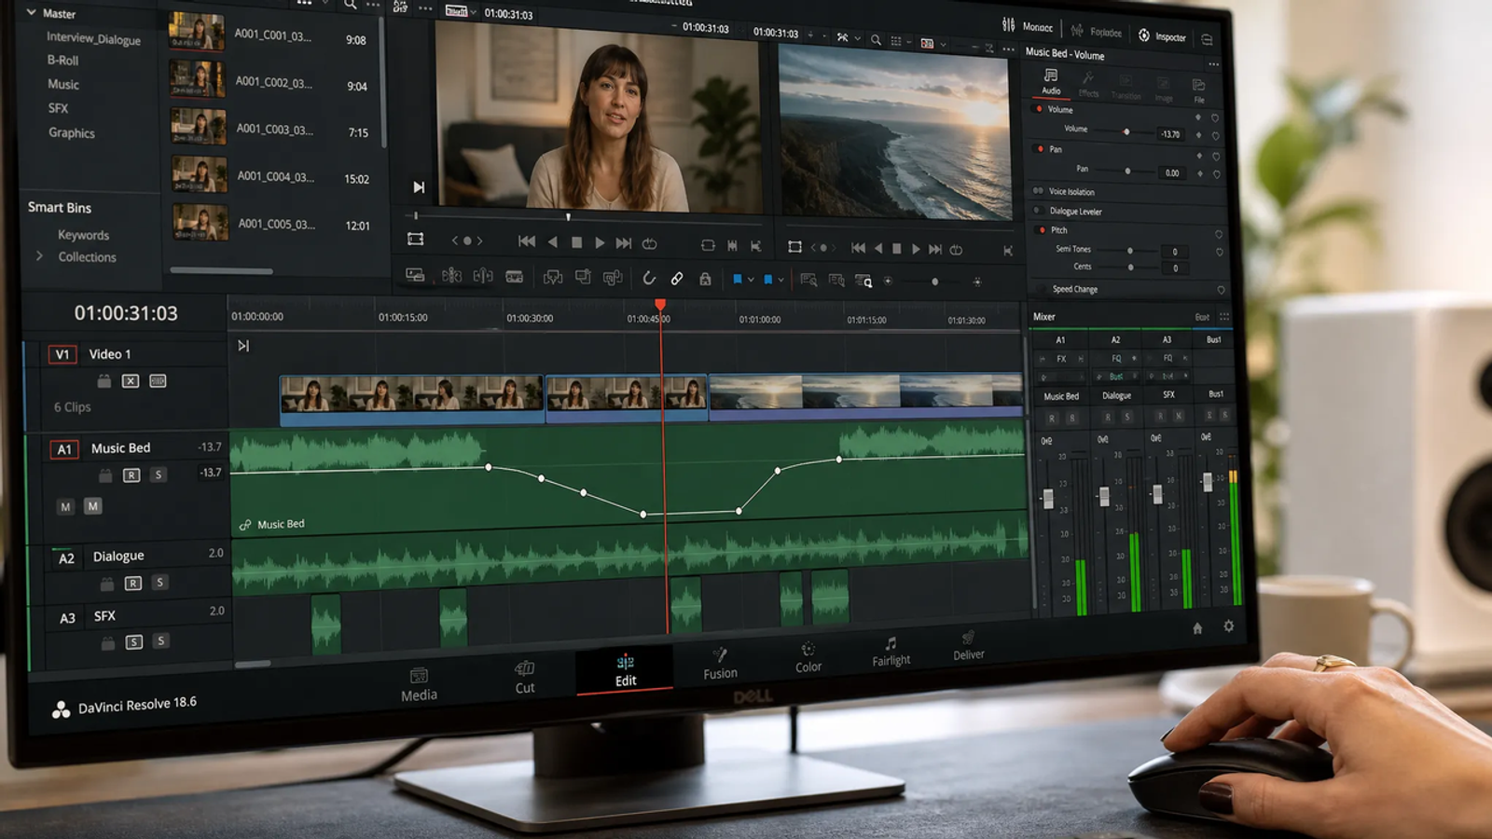Screen dimensions: 1492x839
Task: Collapse the Master bin chevron
Action: (31, 12)
